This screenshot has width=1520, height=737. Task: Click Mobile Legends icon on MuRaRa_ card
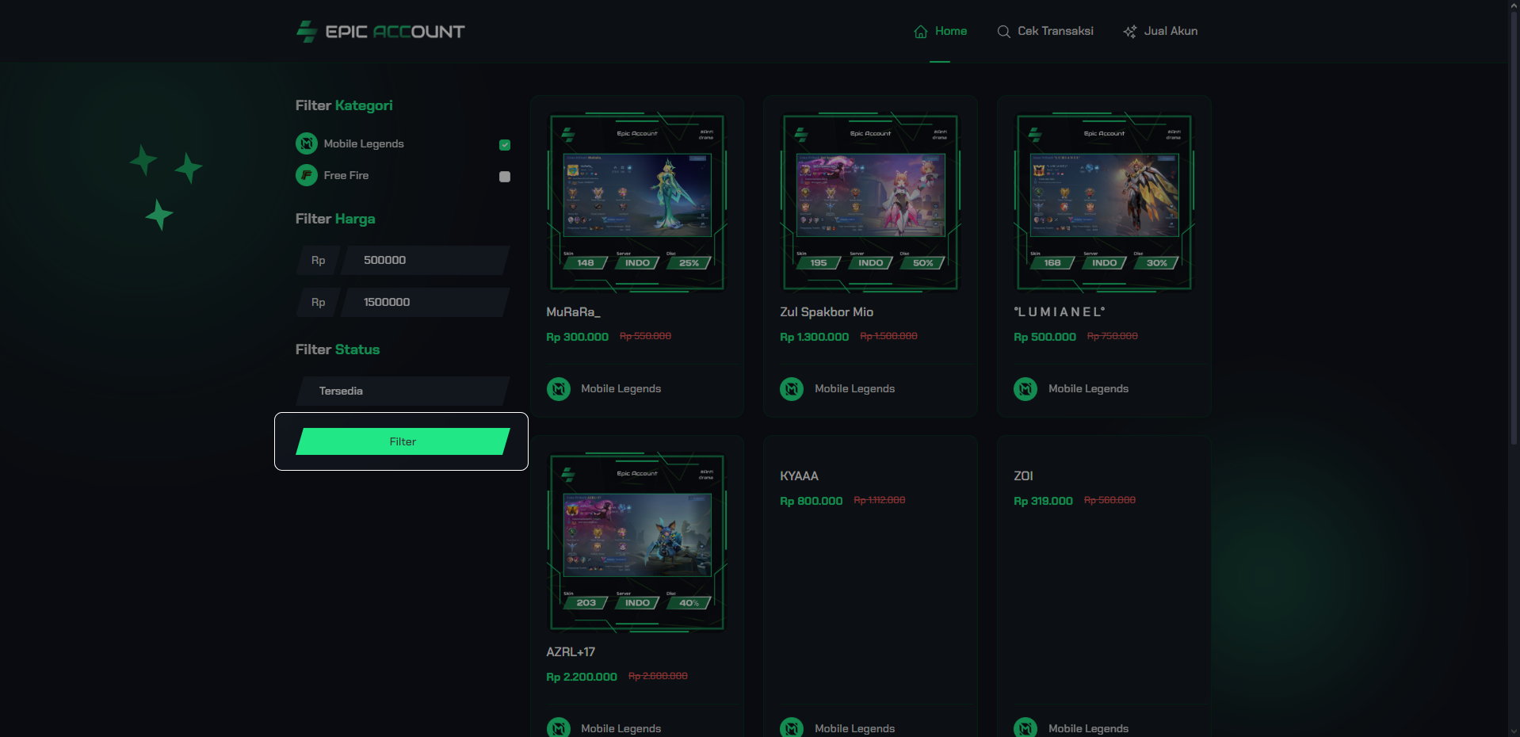[559, 389]
